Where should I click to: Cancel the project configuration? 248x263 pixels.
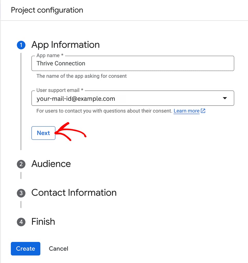pos(58,249)
